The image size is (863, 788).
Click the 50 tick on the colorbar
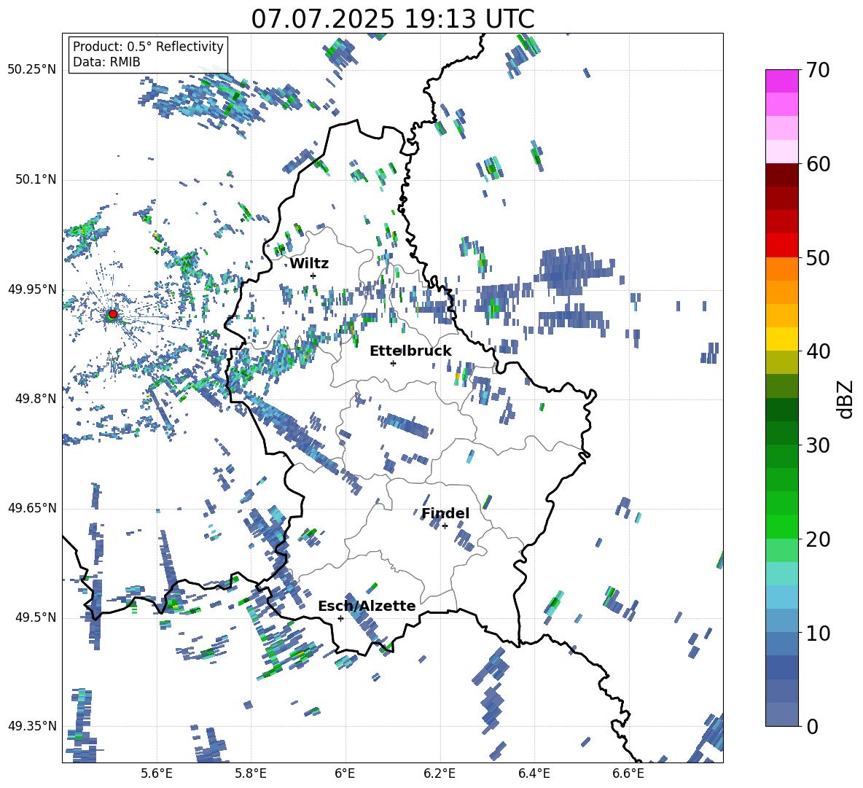(x=818, y=257)
